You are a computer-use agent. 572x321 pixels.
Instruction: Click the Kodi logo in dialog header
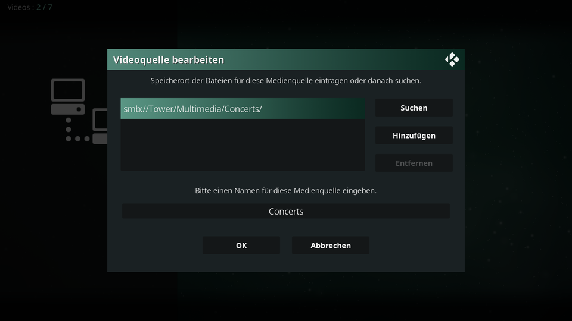coord(452,59)
